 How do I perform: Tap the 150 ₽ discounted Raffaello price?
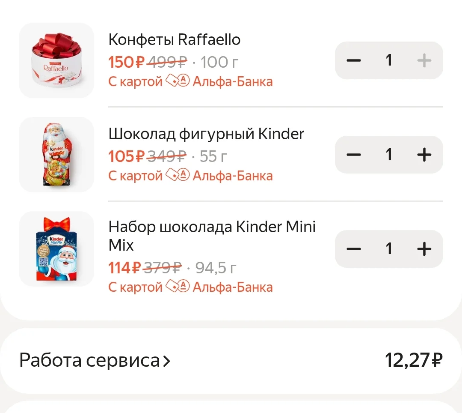(x=126, y=62)
